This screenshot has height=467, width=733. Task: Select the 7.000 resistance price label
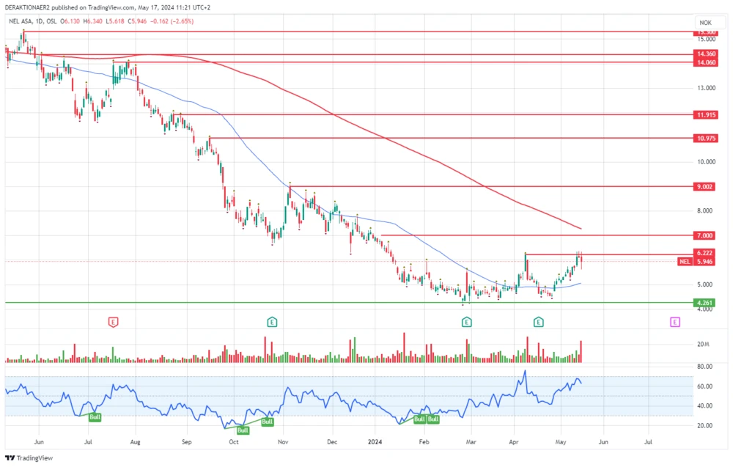[706, 235]
